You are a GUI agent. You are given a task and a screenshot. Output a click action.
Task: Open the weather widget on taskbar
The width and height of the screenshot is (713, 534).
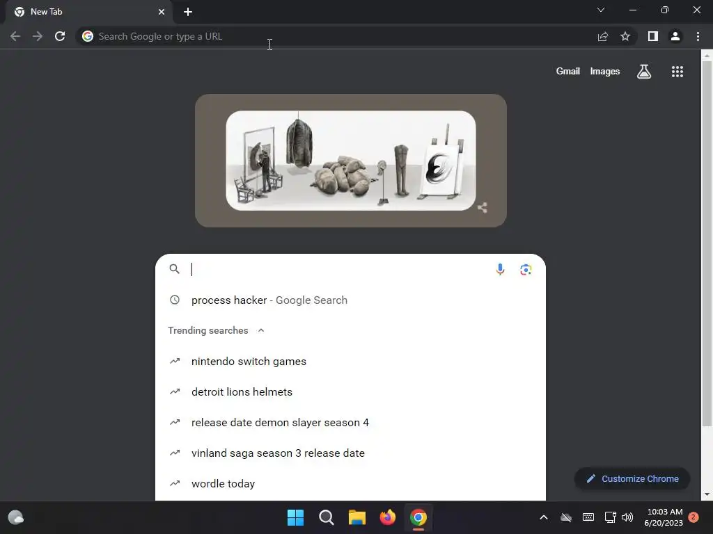tap(16, 517)
